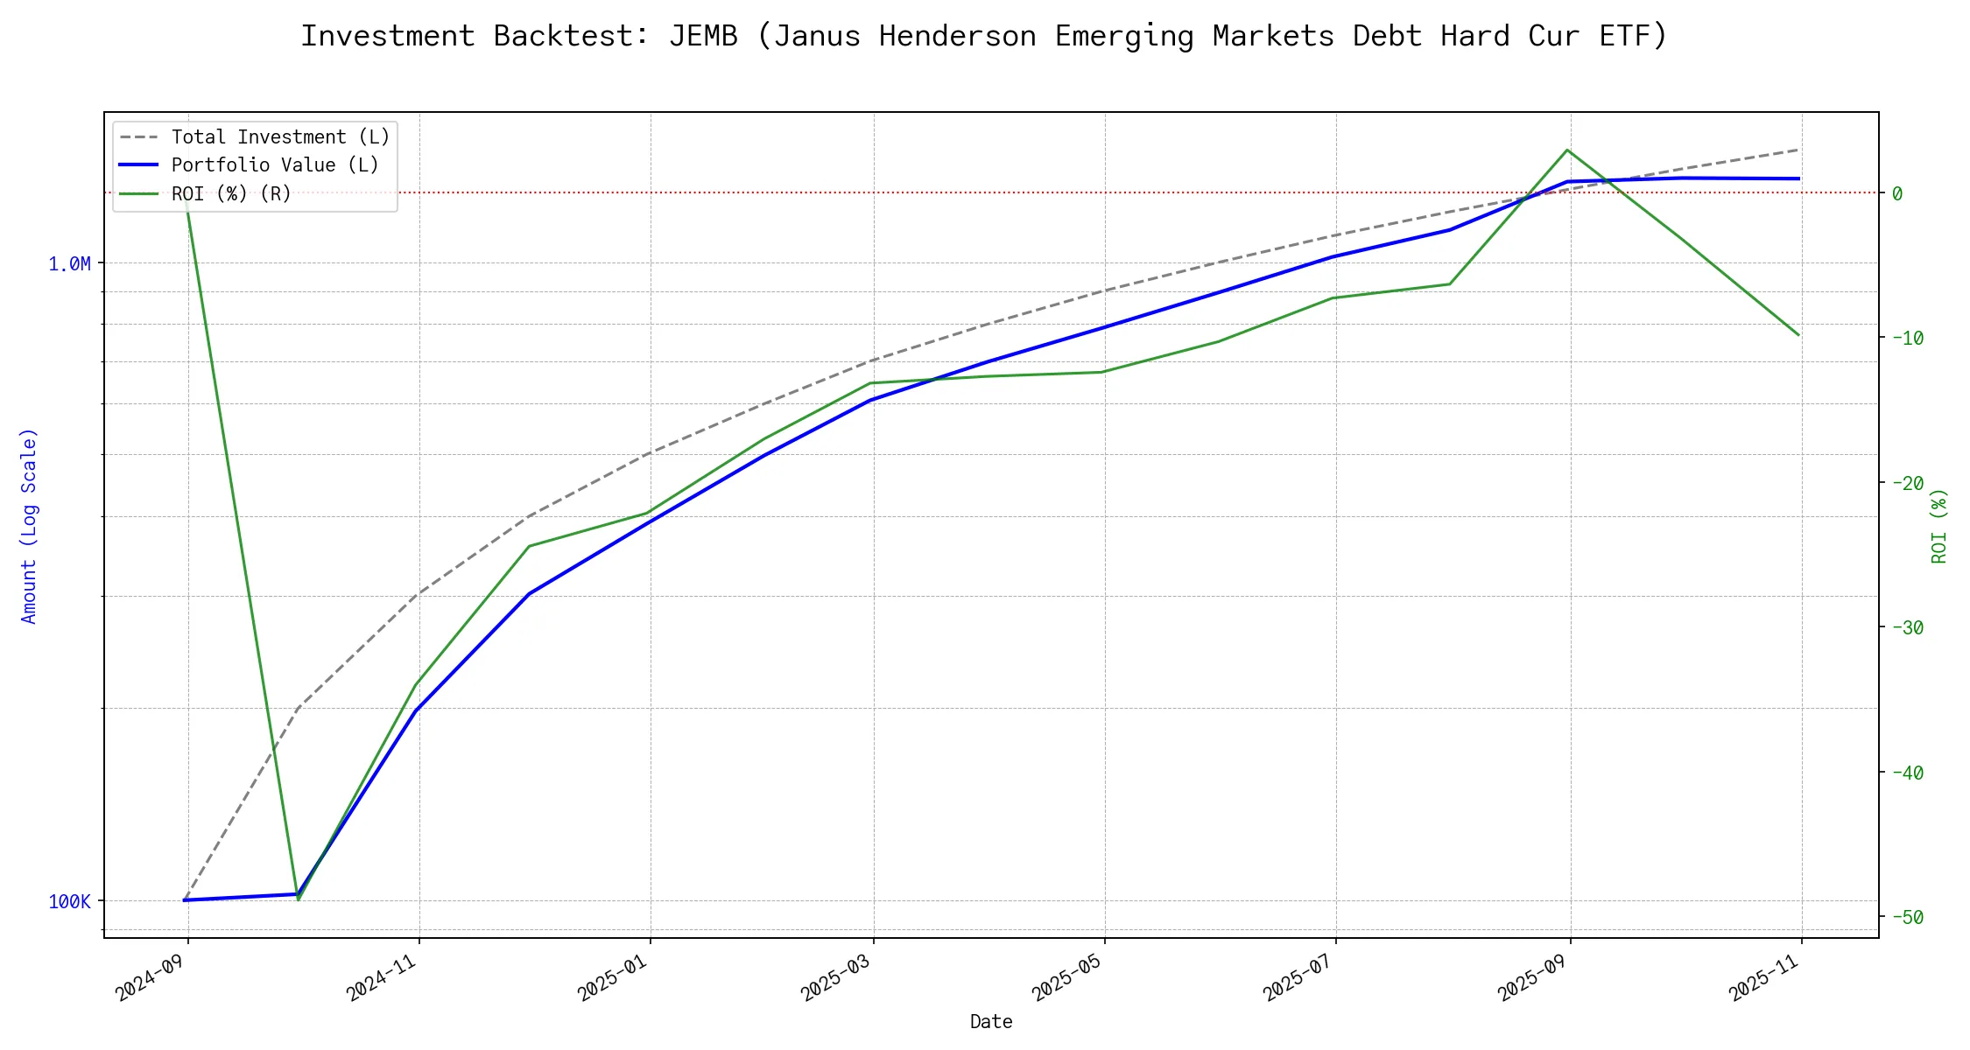Screen dimensions: 1970x1050
Task: Click the blue legend line sample
Action: pyautogui.click(x=139, y=165)
